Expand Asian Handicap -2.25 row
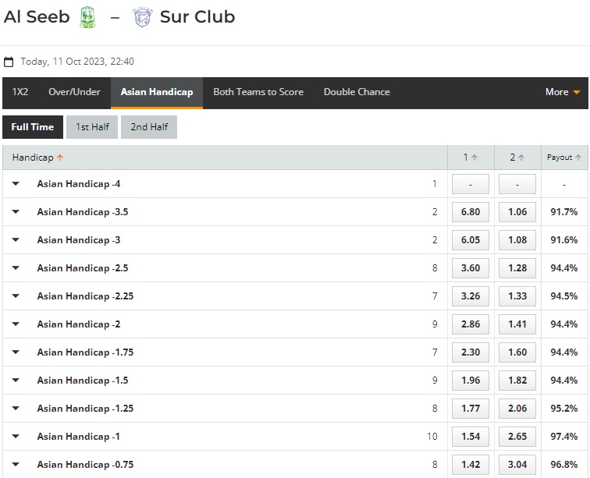Image resolution: width=590 pixels, height=478 pixels. 16,296
